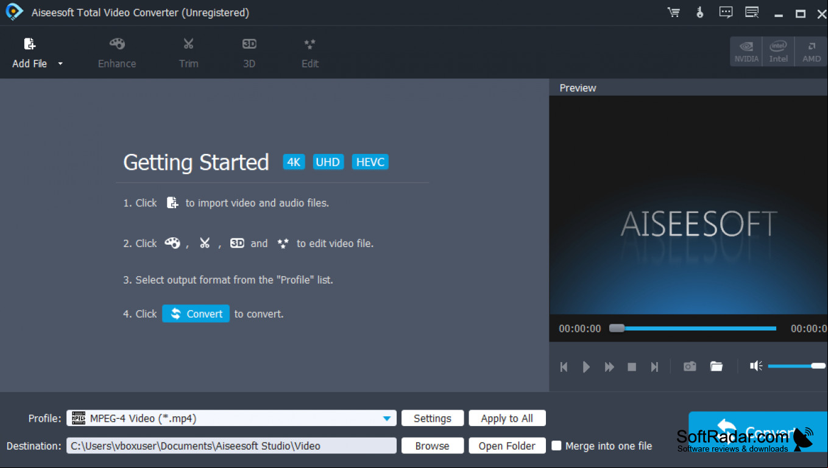Screen dimensions: 828x468
Task: Toggle AMD acceleration
Action: point(811,52)
